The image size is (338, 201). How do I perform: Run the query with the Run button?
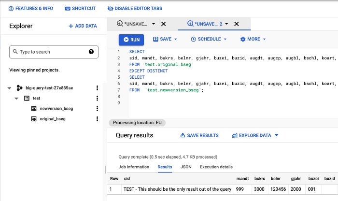131,39
